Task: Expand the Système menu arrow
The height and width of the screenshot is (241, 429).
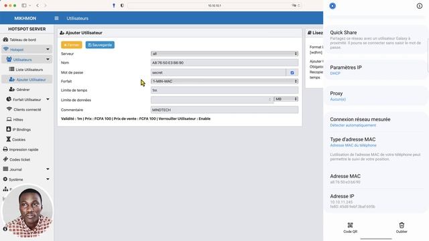Action: click(x=48, y=179)
